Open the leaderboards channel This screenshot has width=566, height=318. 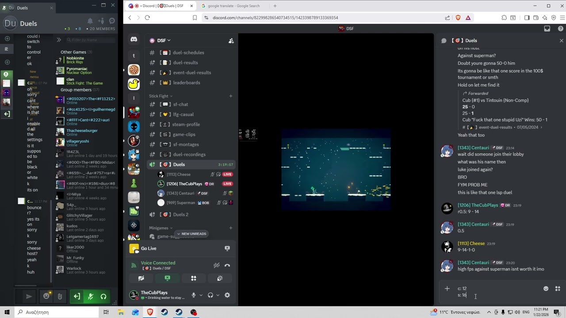[191, 83]
